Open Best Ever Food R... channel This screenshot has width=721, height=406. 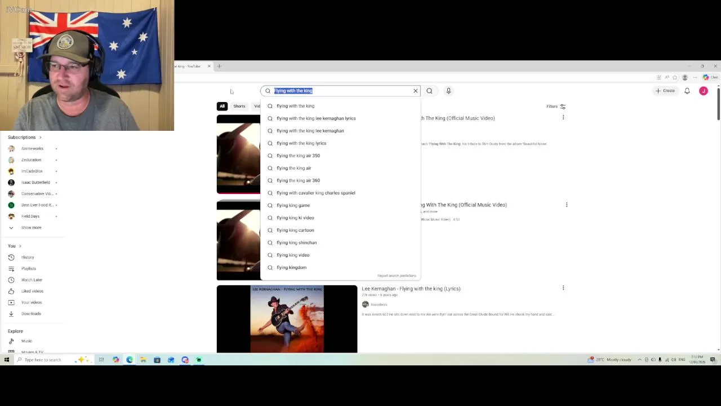(x=37, y=205)
